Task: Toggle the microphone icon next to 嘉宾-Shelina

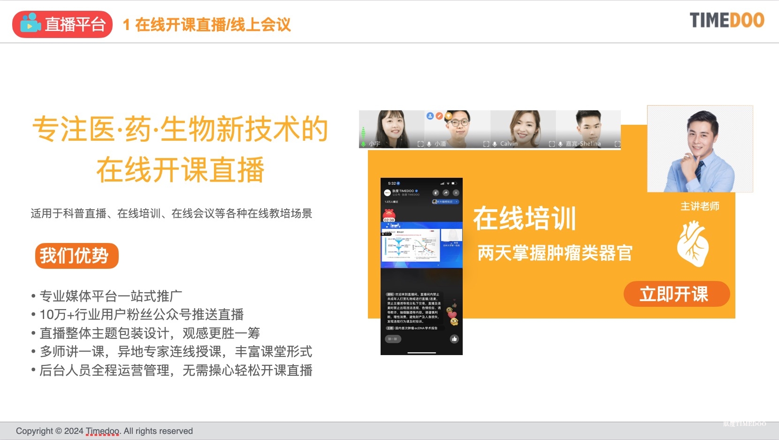Action: pos(560,144)
